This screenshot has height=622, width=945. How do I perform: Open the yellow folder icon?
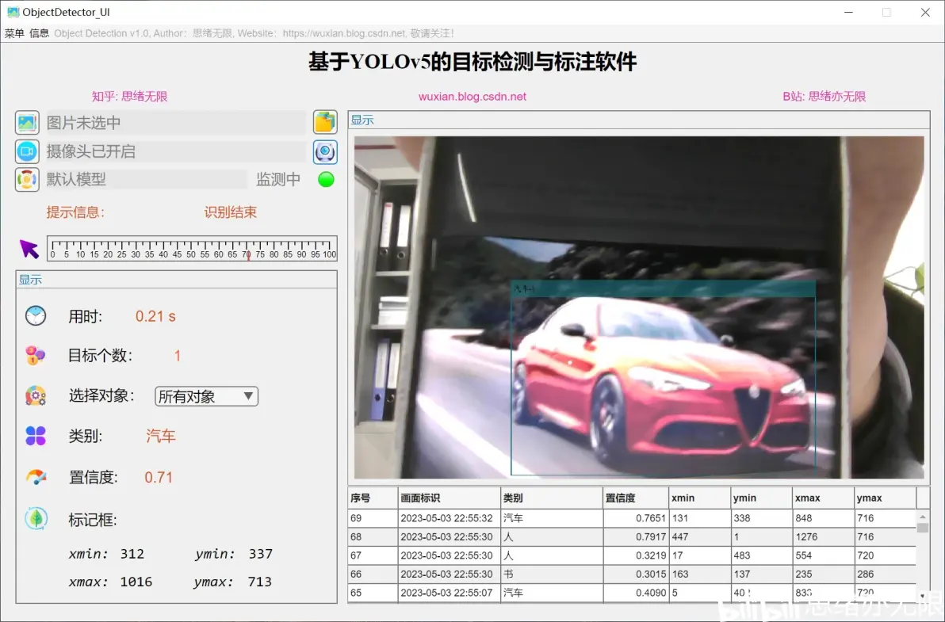pos(325,122)
